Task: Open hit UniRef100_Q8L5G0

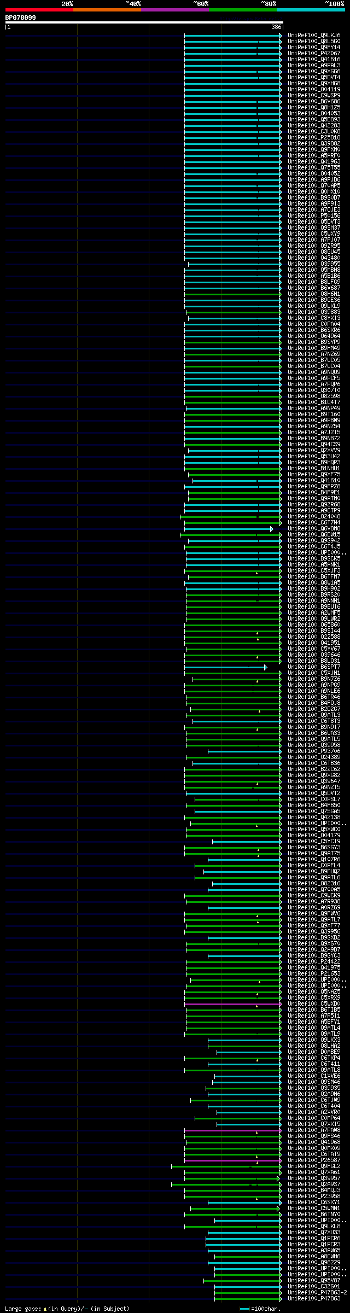Action: [314, 41]
